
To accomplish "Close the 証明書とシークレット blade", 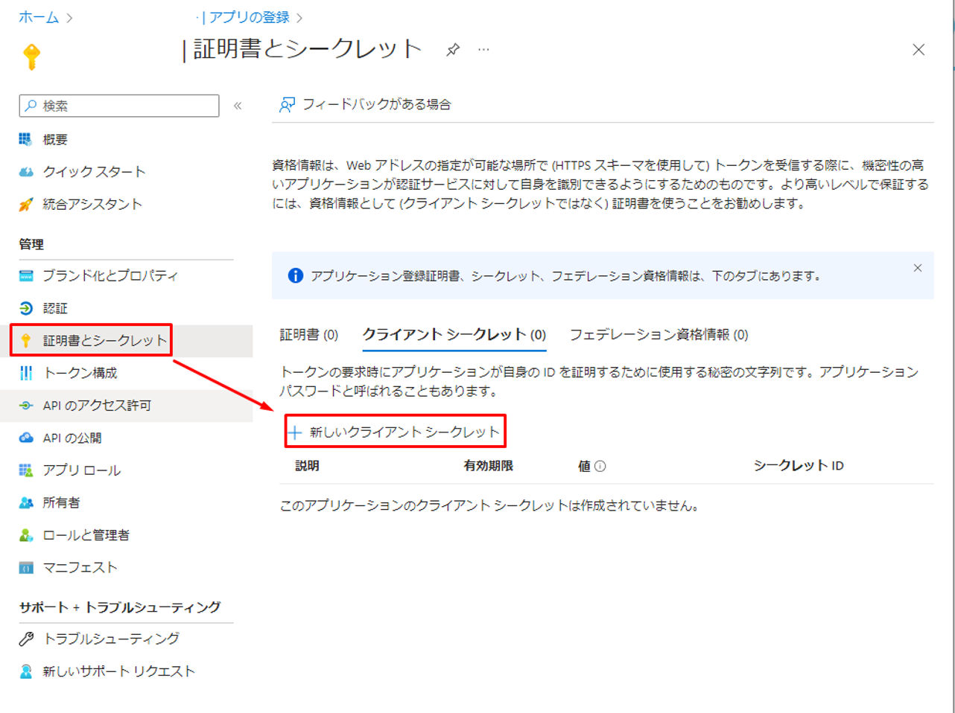I will 918,50.
